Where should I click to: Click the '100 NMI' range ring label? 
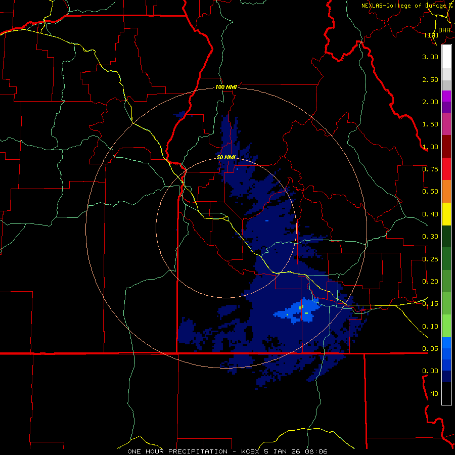click(x=226, y=87)
